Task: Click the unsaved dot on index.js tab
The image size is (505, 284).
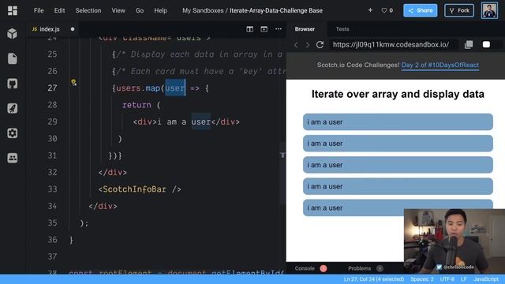Action: point(73,29)
